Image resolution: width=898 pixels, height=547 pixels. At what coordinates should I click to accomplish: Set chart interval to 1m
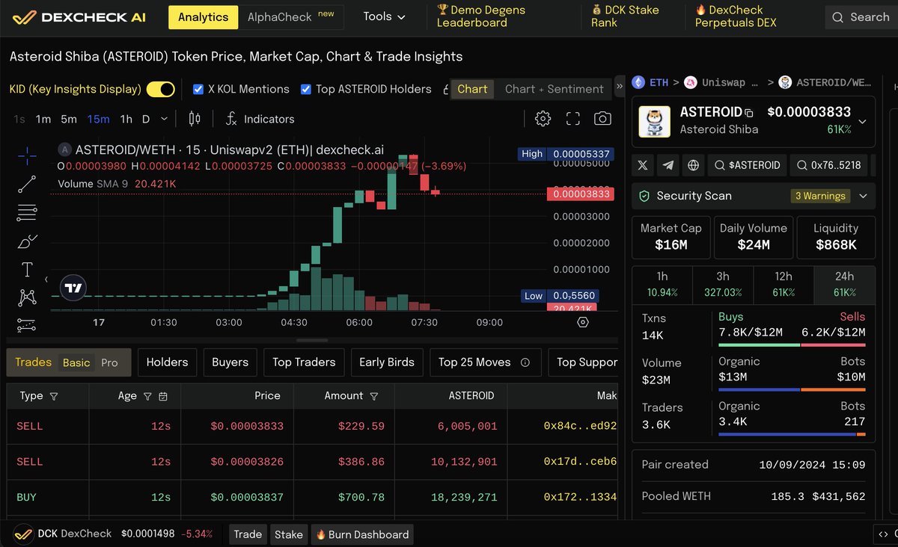(43, 119)
